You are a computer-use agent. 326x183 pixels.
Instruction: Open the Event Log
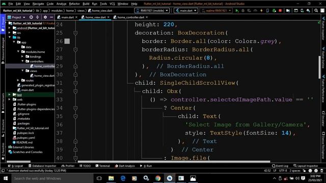[280, 166]
